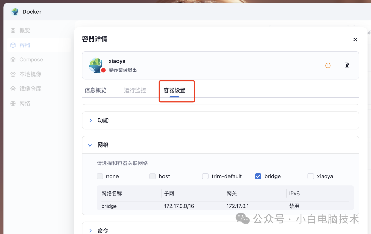Click the 功能 section title
Image resolution: width=371 pixels, height=234 pixels.
(x=103, y=120)
